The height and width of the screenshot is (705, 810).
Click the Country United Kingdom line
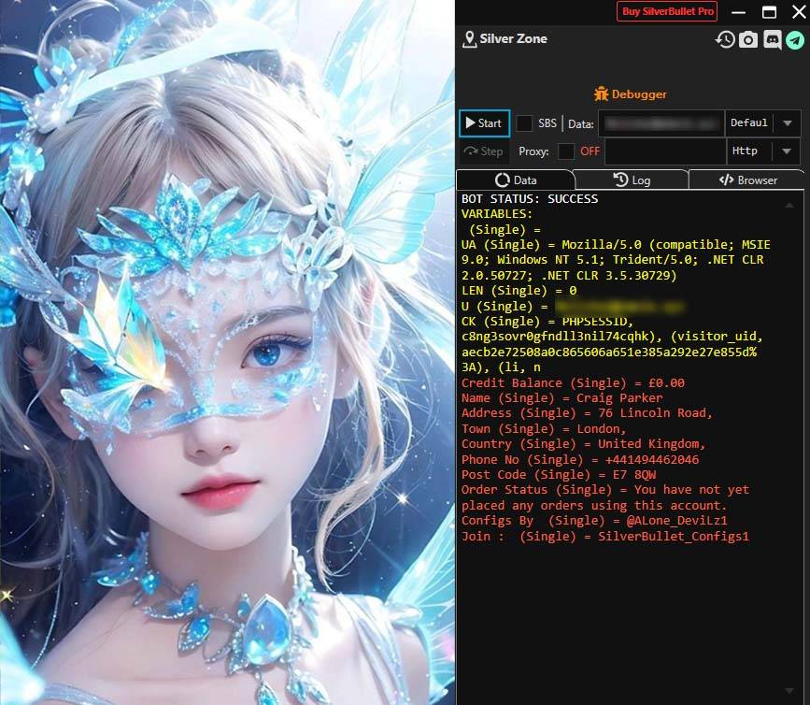(x=583, y=444)
